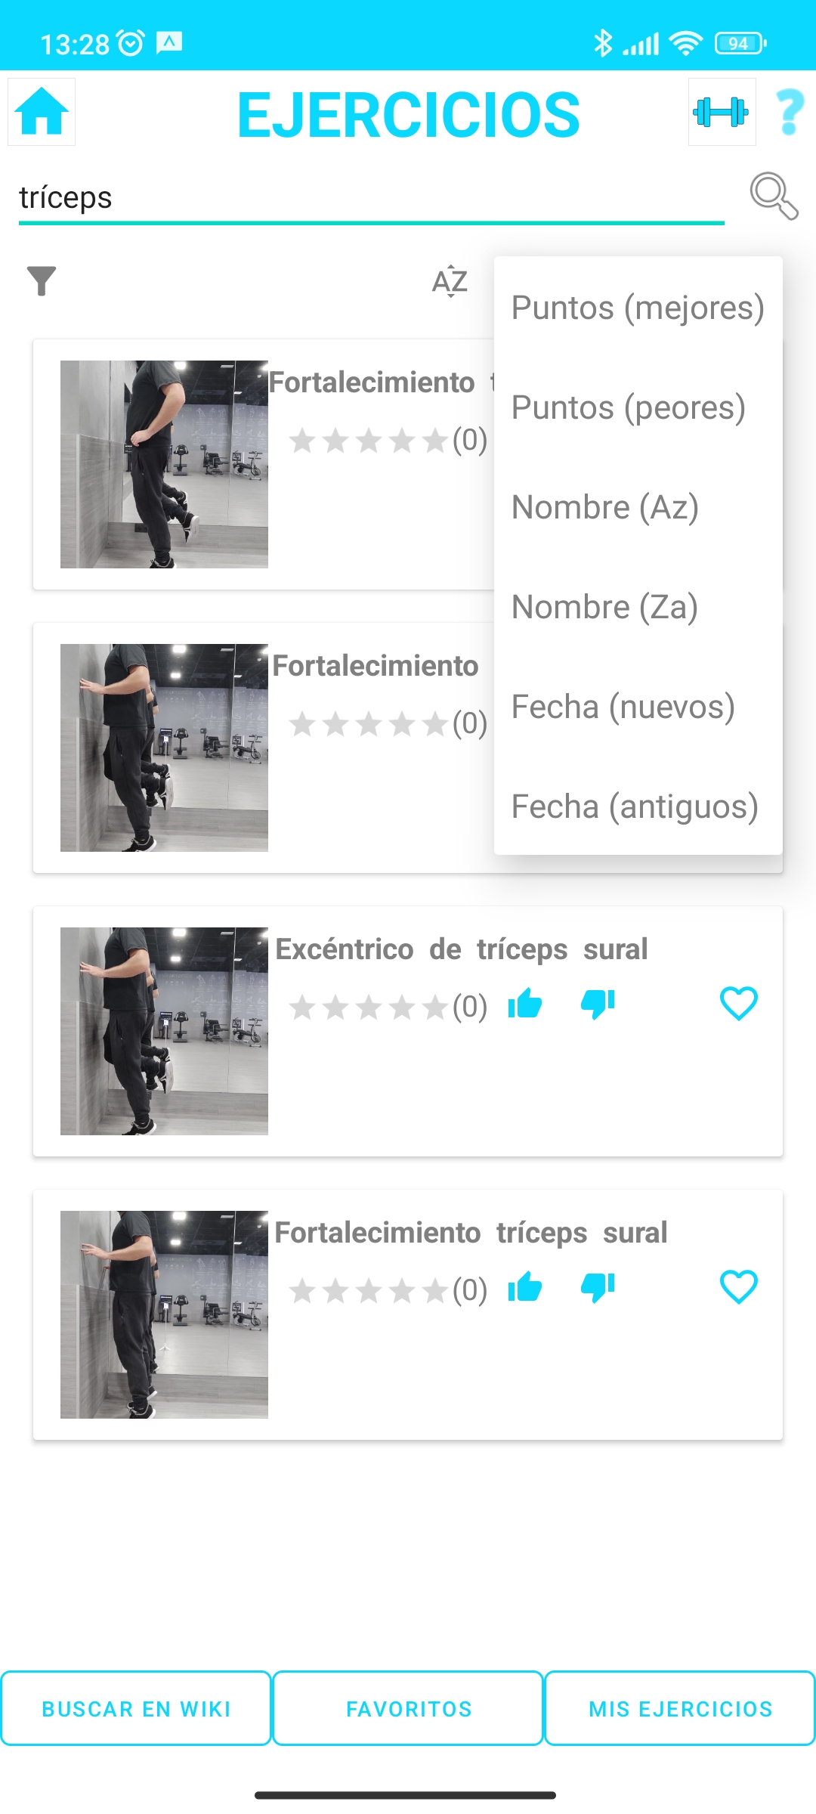Tap the BUSCAR EN WIKI button
The width and height of the screenshot is (816, 1814).
tap(136, 1708)
